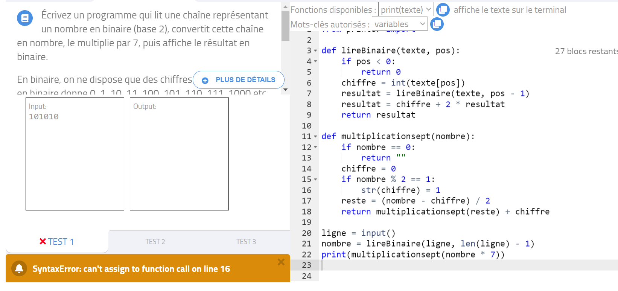Copy the print(texte) function to the editor
The height and width of the screenshot is (291, 618).
[x=443, y=9]
